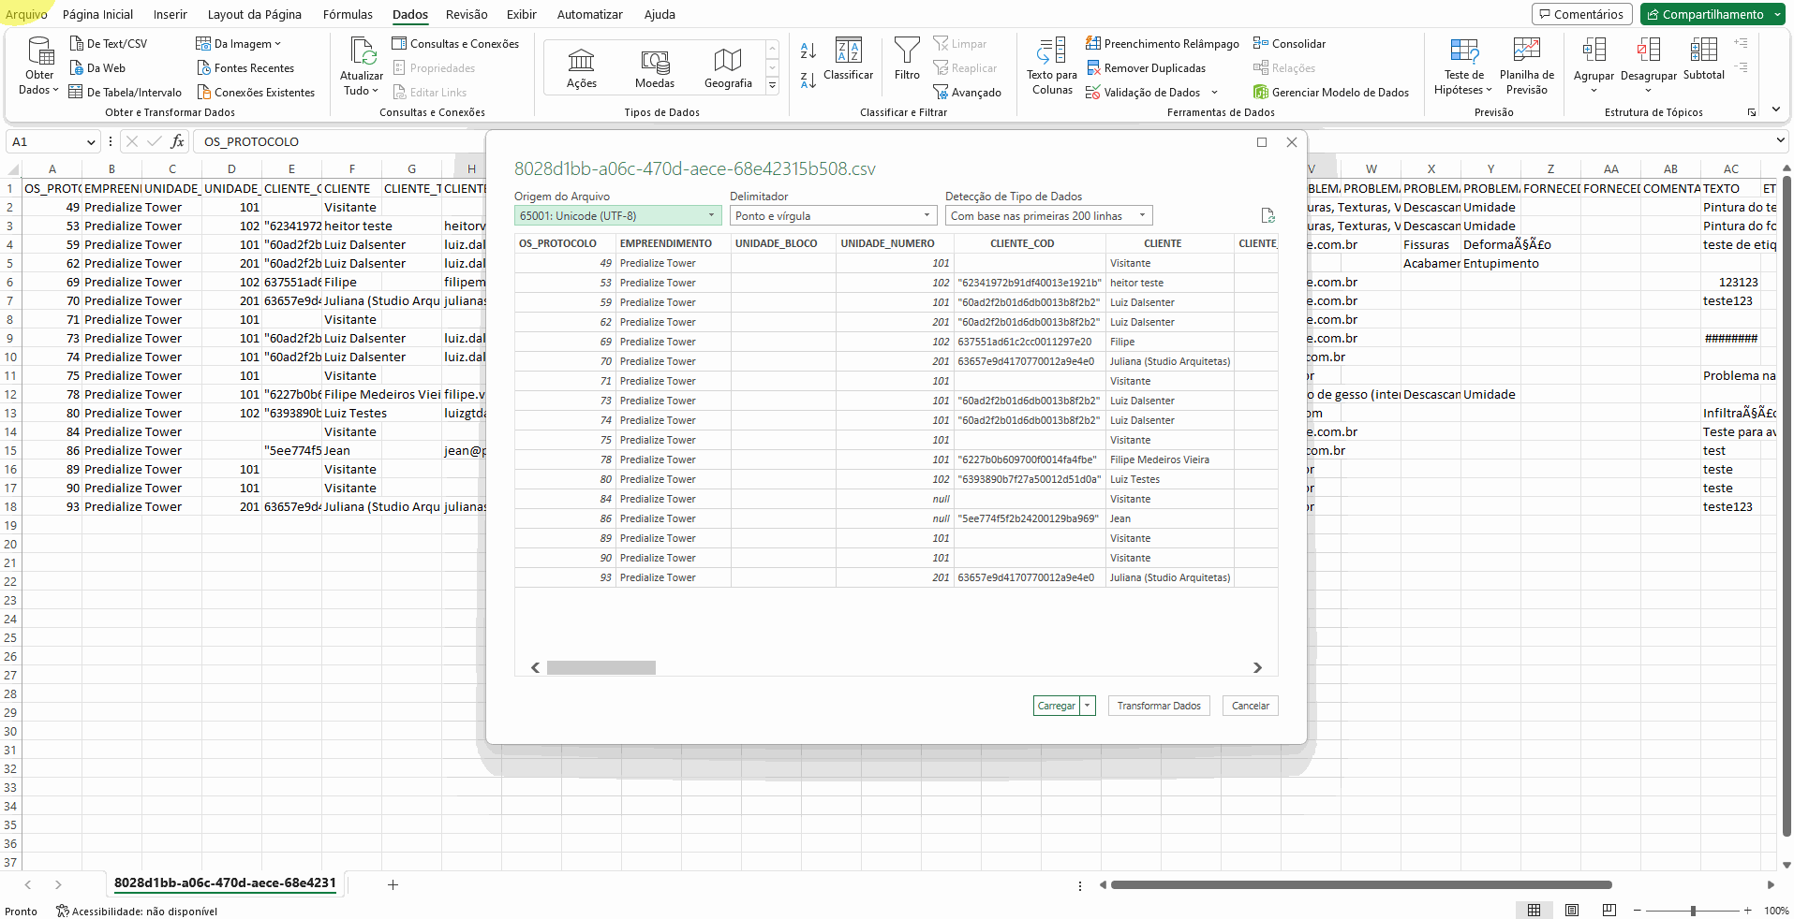The width and height of the screenshot is (1794, 919).
Task: Select the Moedas data type
Action: point(654,67)
